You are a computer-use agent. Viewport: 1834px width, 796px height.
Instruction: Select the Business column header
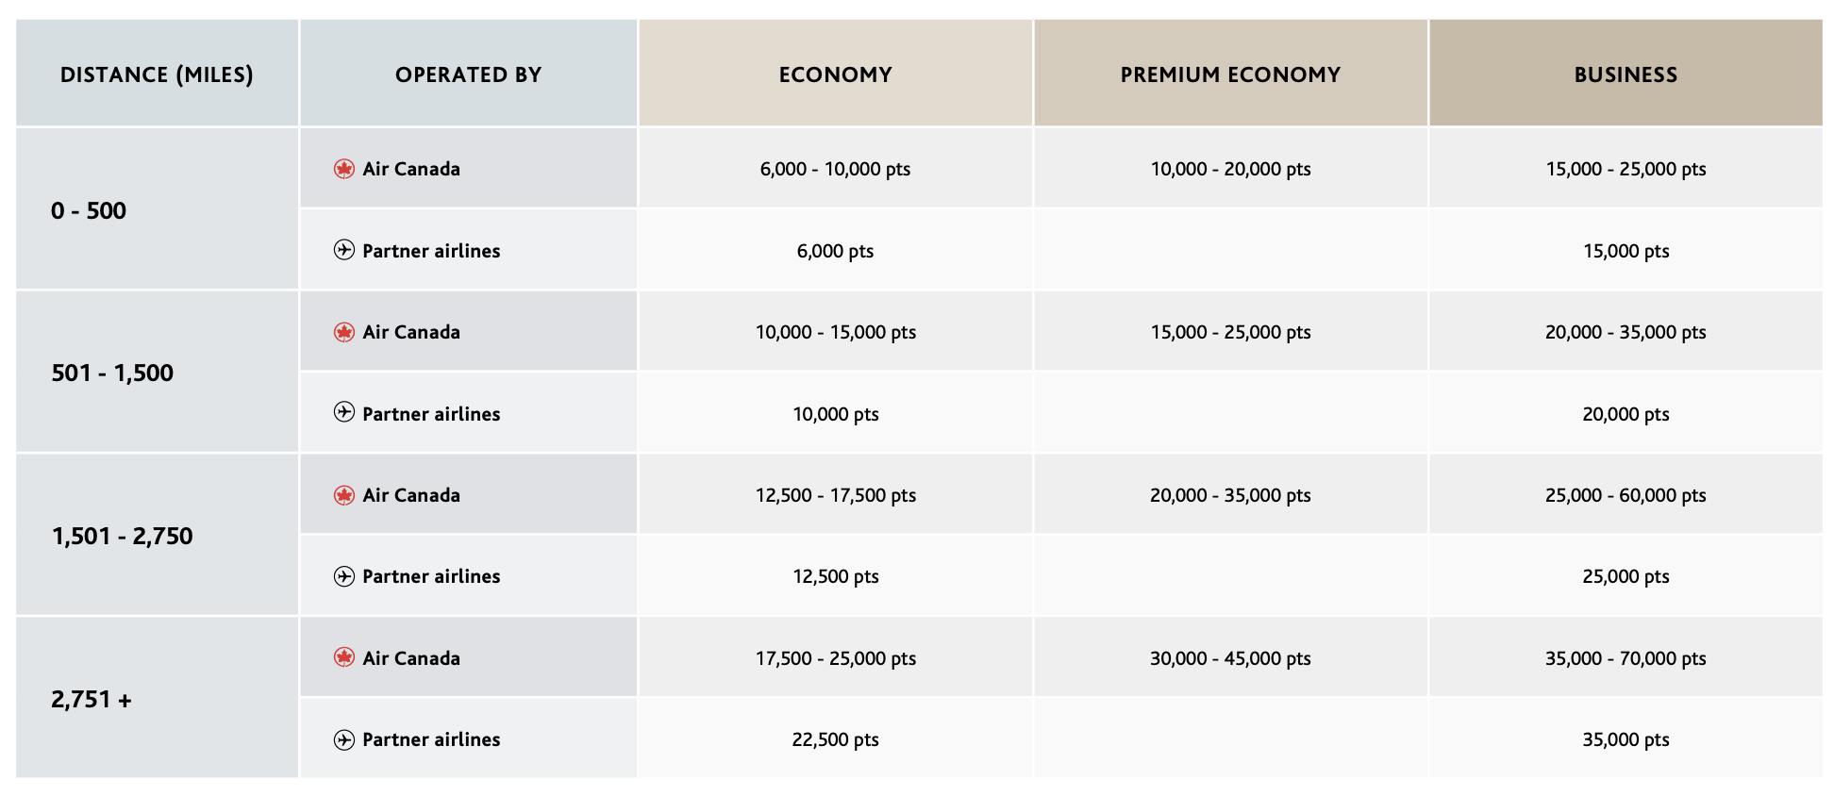pos(1626,75)
